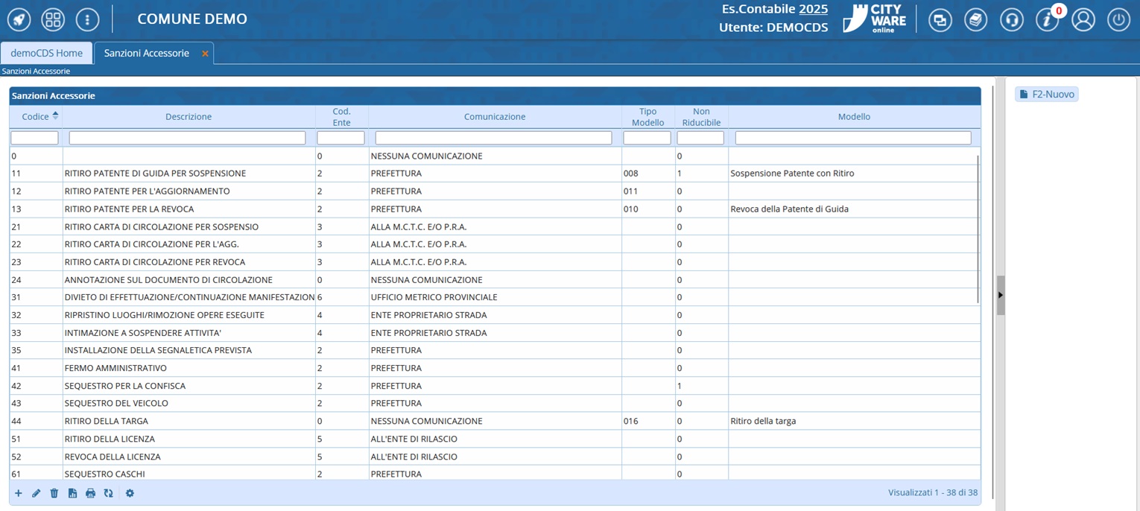Open the headset support icon
This screenshot has width=1140, height=511.
(x=1011, y=20)
